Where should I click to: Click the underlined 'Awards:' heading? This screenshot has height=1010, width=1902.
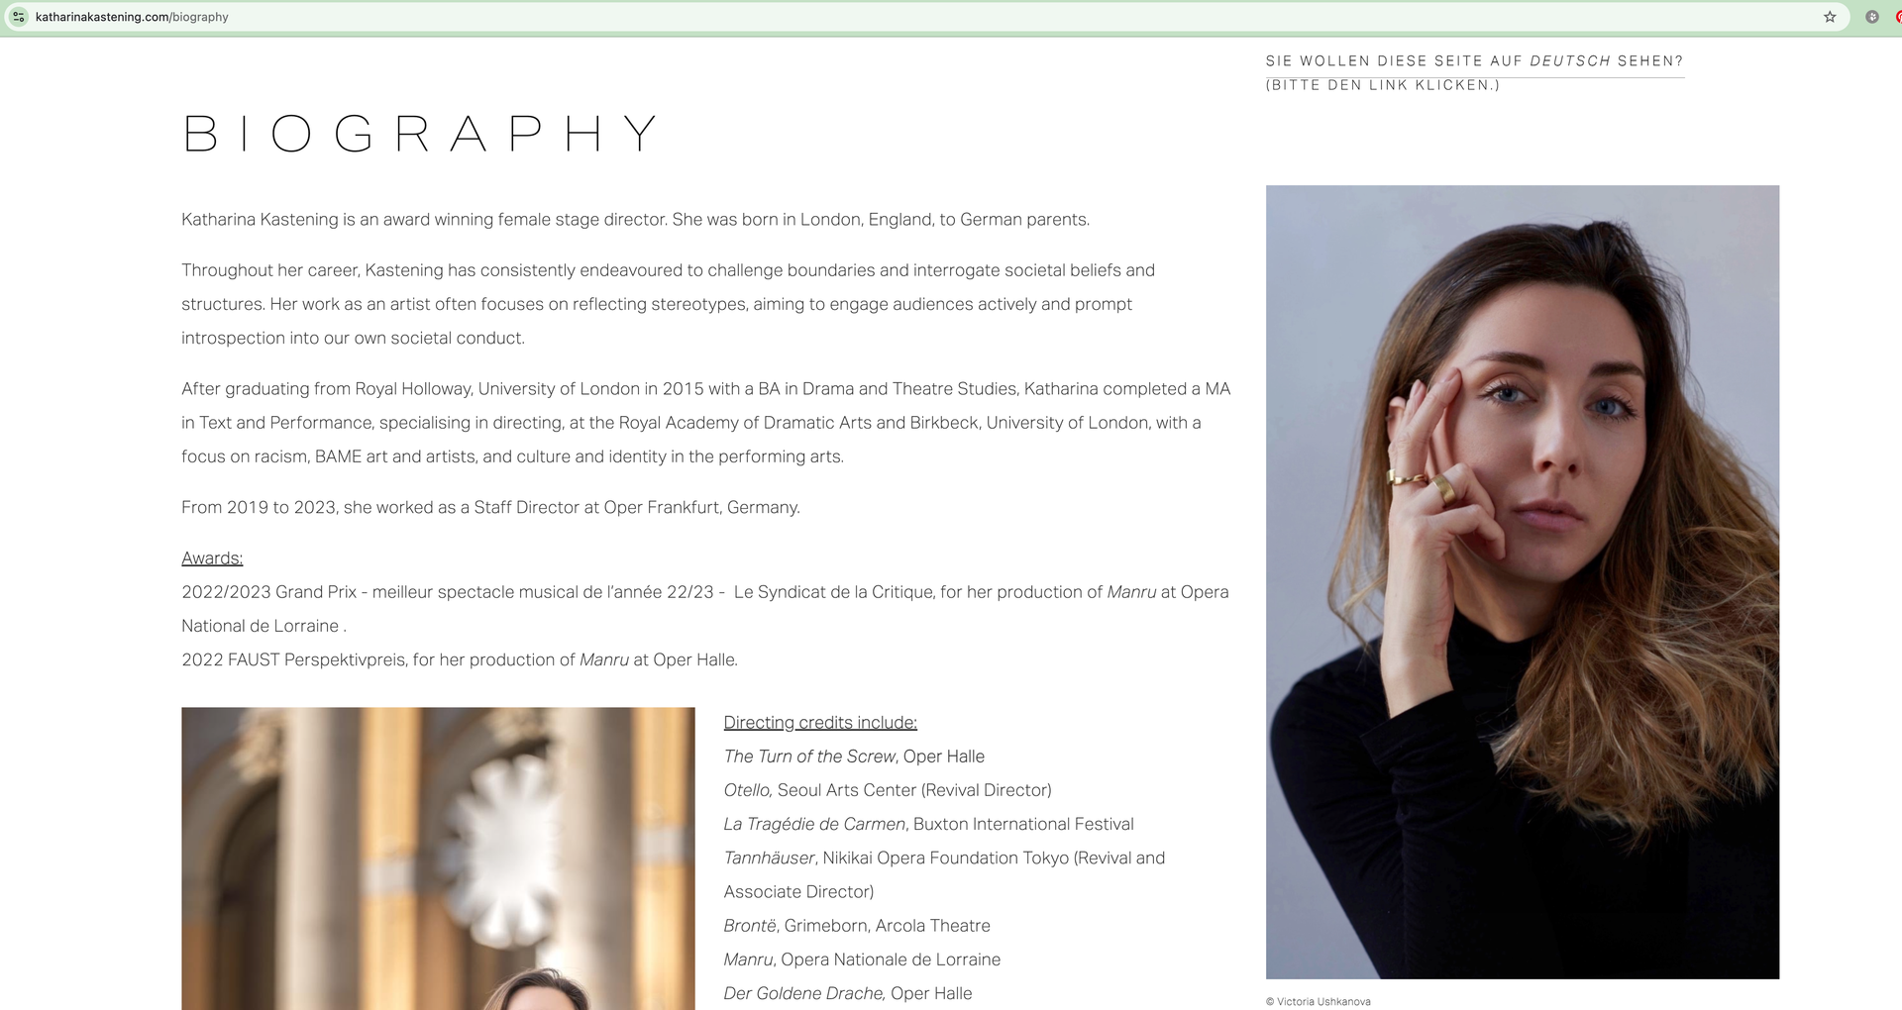tap(212, 558)
